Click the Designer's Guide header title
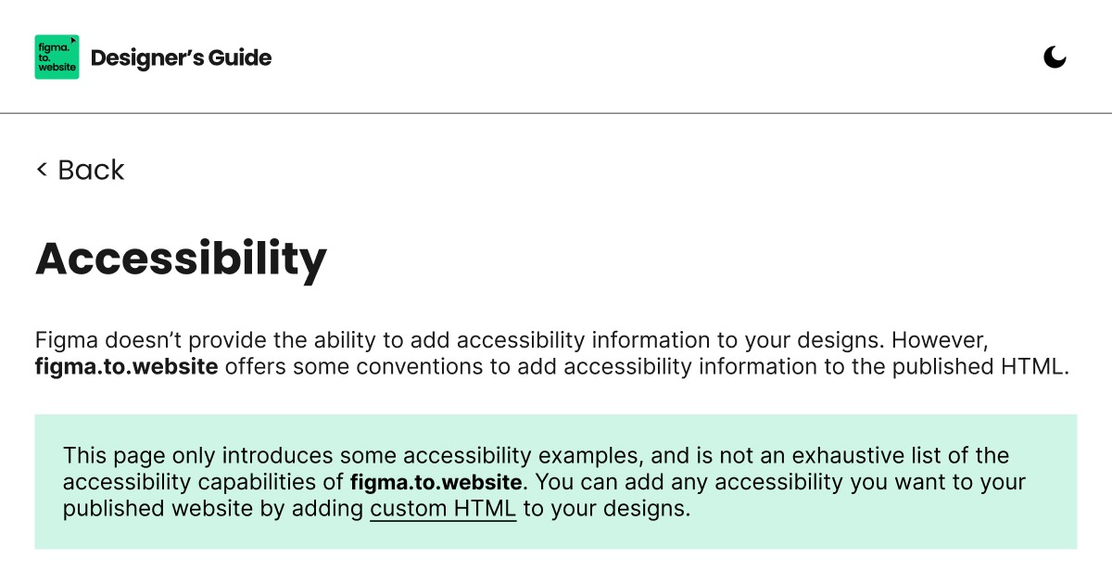Screen dimensions: 1112x584 pos(183,57)
